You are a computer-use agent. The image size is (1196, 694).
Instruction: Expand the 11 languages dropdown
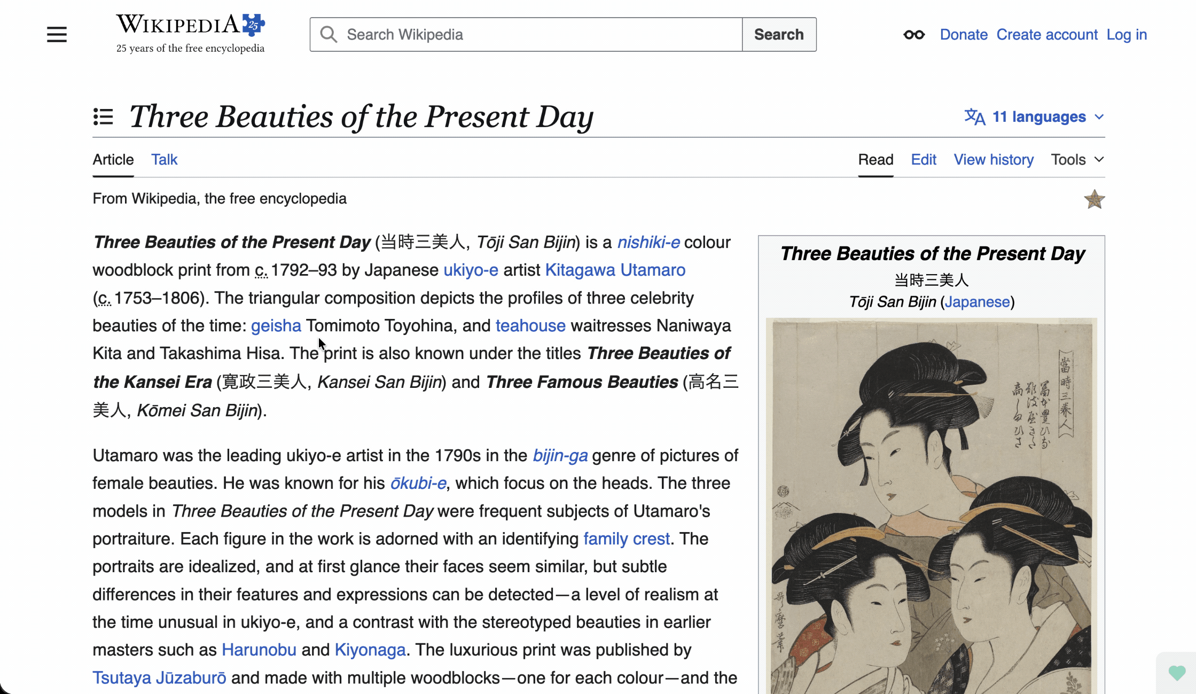pos(1034,116)
